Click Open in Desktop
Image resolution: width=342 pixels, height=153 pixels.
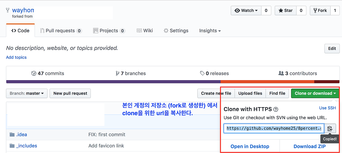point(250,146)
